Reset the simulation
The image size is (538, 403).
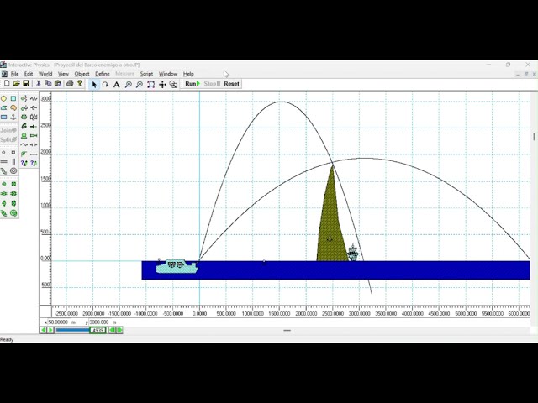(232, 84)
